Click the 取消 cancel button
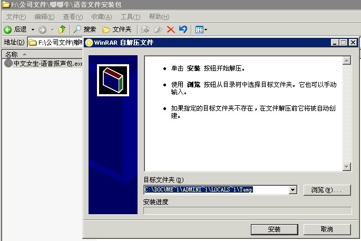361x241 pixels. point(327,229)
